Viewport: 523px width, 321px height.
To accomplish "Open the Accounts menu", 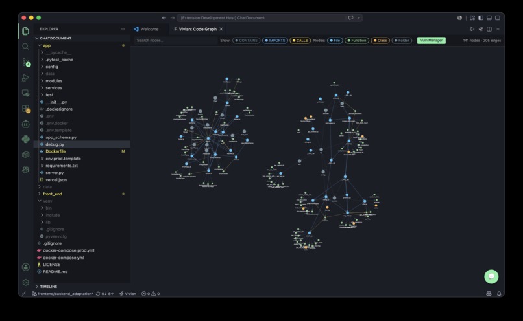I will tap(26, 267).
